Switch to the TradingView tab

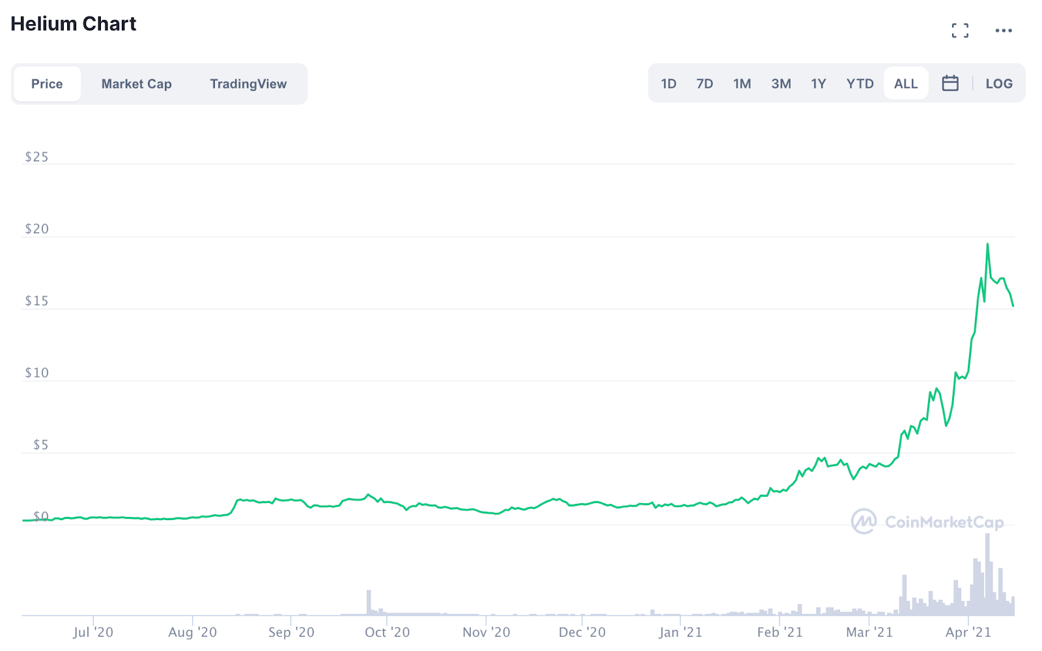pyautogui.click(x=248, y=84)
